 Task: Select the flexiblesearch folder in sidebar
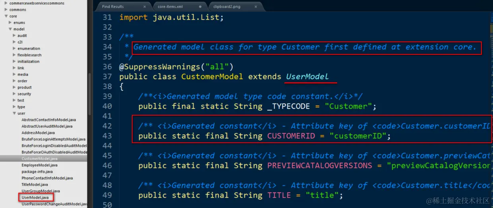(x=29, y=55)
